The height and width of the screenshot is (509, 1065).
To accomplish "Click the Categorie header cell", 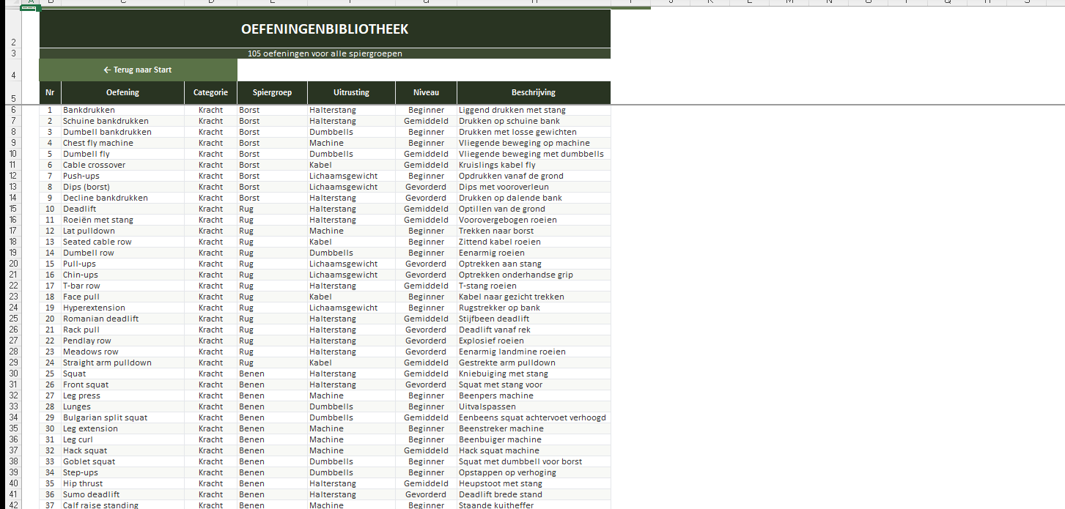I will [x=210, y=93].
